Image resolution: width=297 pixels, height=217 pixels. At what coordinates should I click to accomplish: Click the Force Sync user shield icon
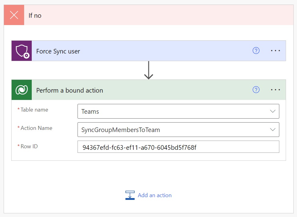click(22, 51)
